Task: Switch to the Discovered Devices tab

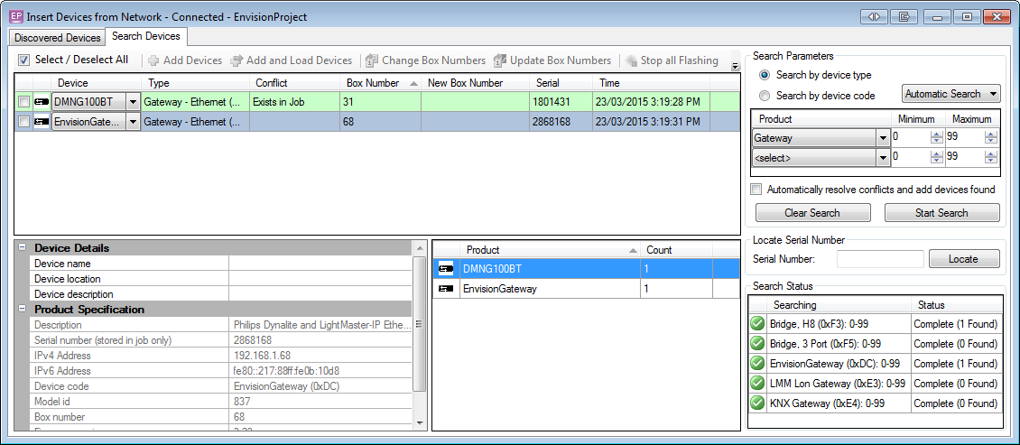Action: [58, 38]
